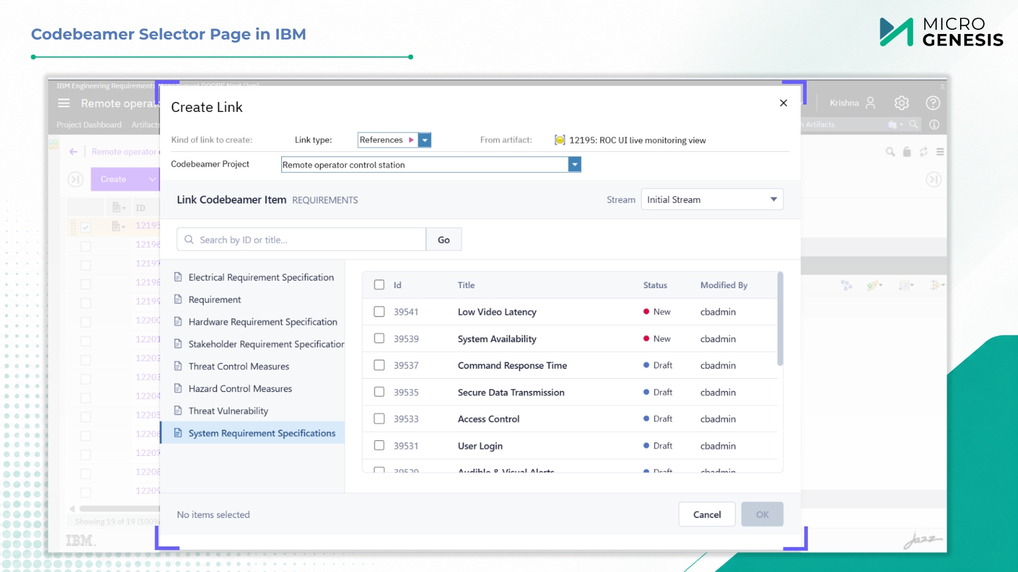The height and width of the screenshot is (572, 1018).
Task: Click the Low Video Latency title
Action: click(497, 312)
